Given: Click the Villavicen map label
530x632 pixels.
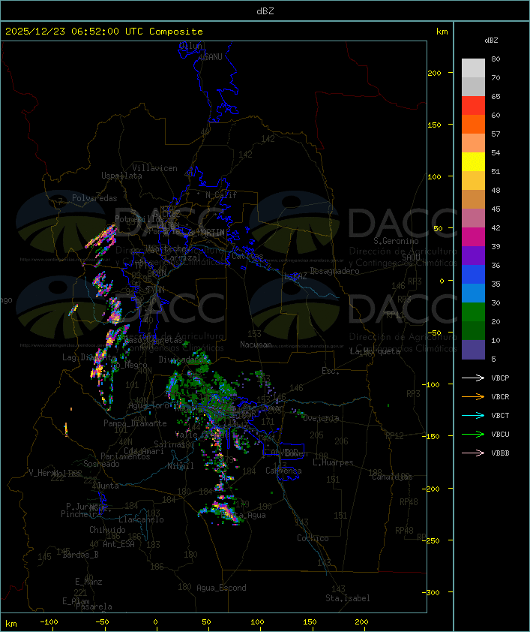Looking at the screenshot, I should pos(155,168).
